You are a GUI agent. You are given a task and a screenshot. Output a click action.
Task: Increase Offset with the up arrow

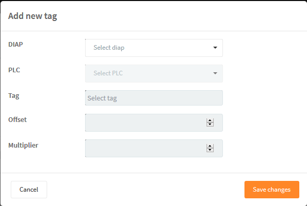210,120
